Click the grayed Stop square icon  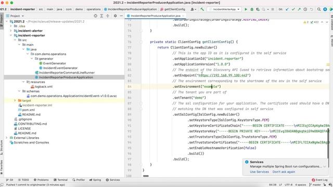tap(273, 9)
